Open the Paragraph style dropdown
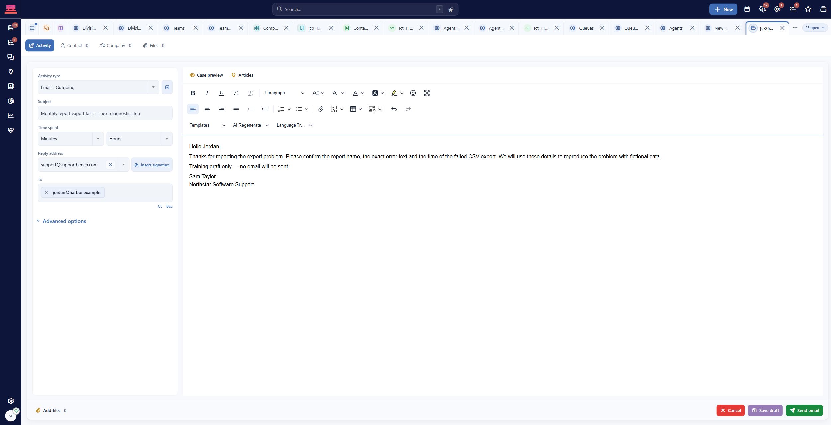 [284, 93]
